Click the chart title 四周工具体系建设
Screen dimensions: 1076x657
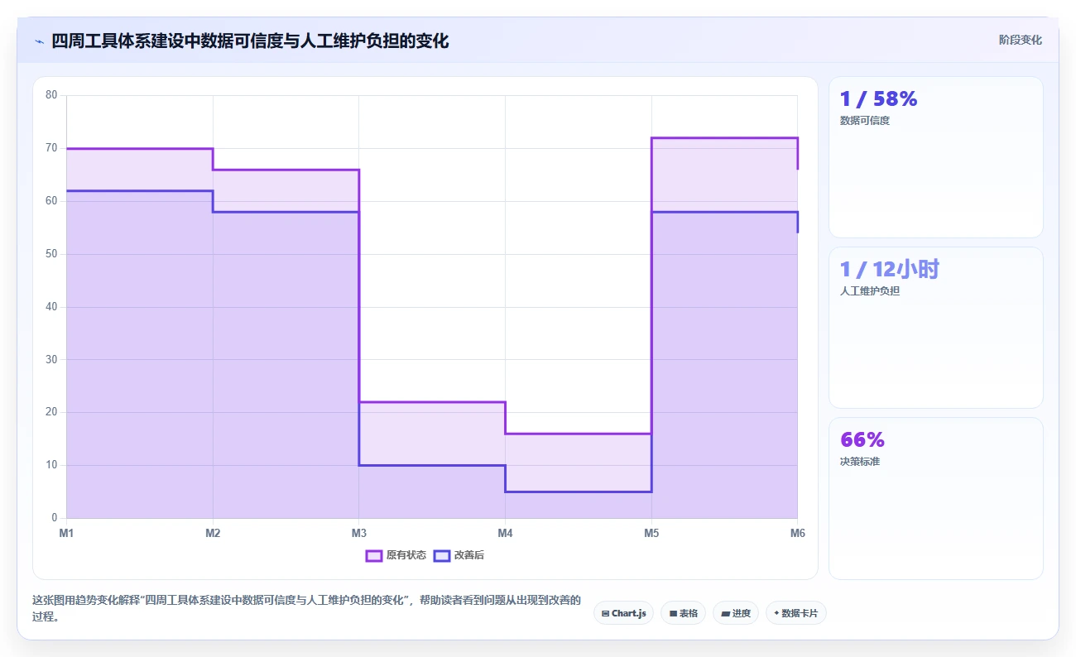point(250,41)
